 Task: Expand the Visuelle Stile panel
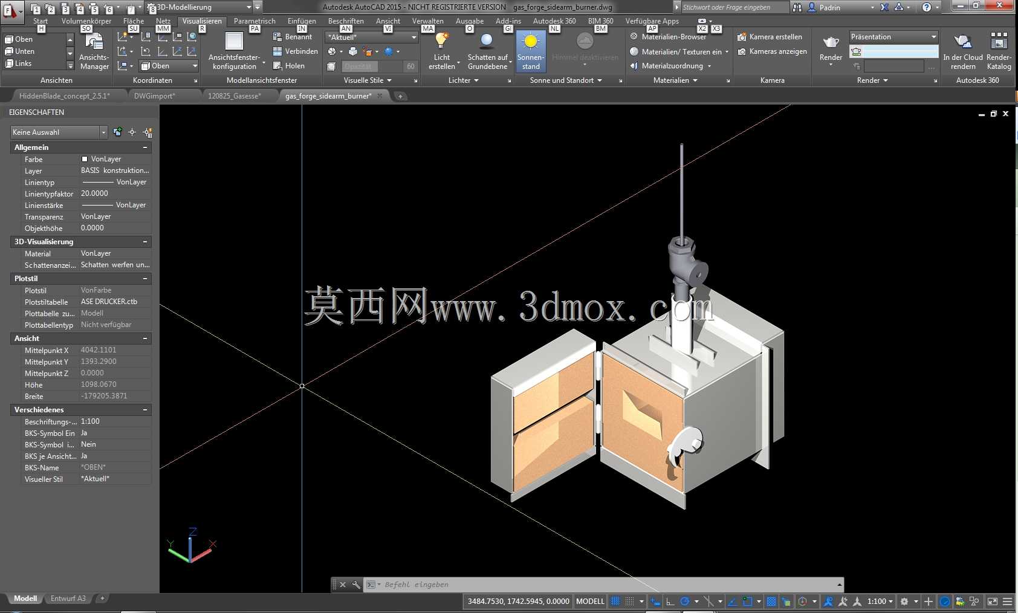pyautogui.click(x=368, y=80)
